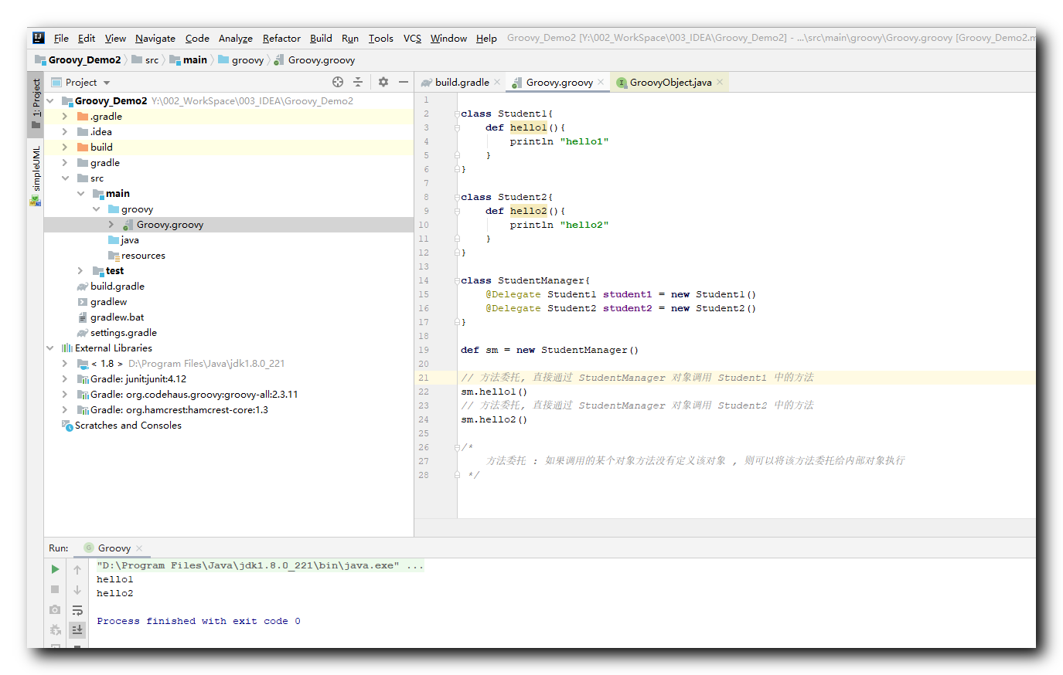1063x675 pixels.
Task: Click 'Process finished with exit code 0' text
Action: tap(199, 621)
